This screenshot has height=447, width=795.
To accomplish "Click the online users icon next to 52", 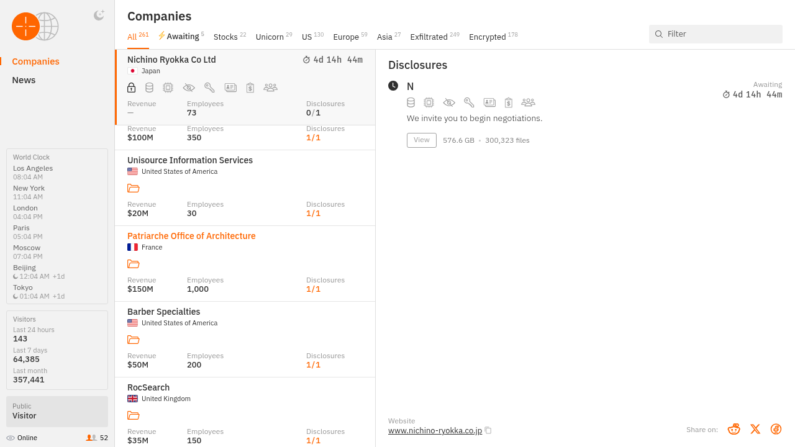I will point(91,438).
